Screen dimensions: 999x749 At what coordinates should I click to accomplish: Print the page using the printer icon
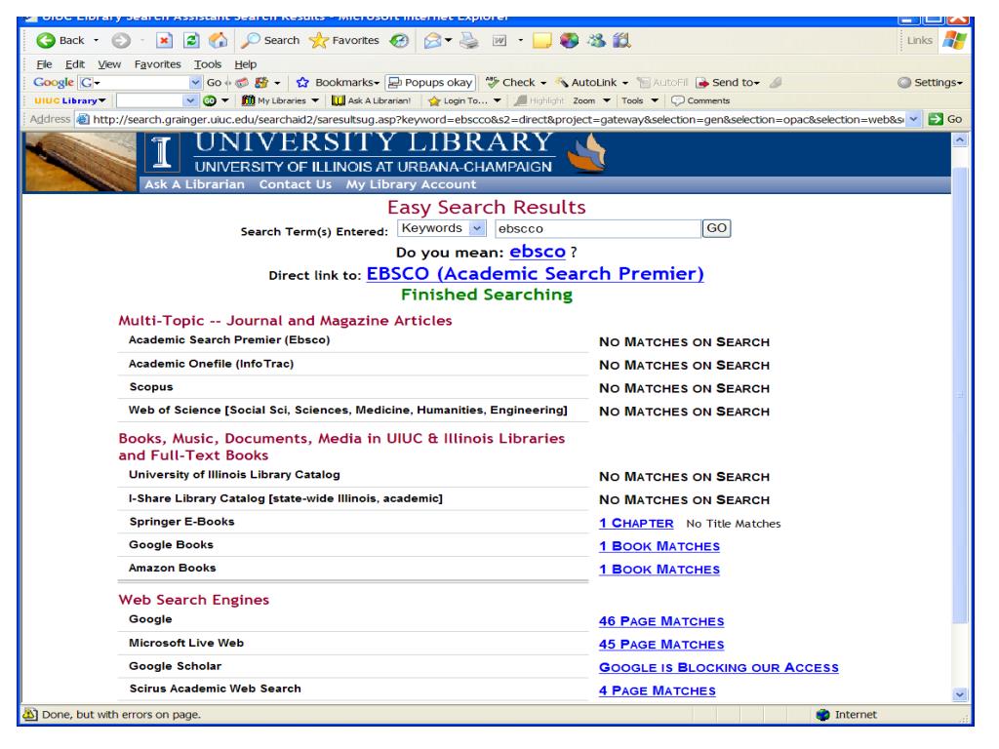tap(469, 41)
